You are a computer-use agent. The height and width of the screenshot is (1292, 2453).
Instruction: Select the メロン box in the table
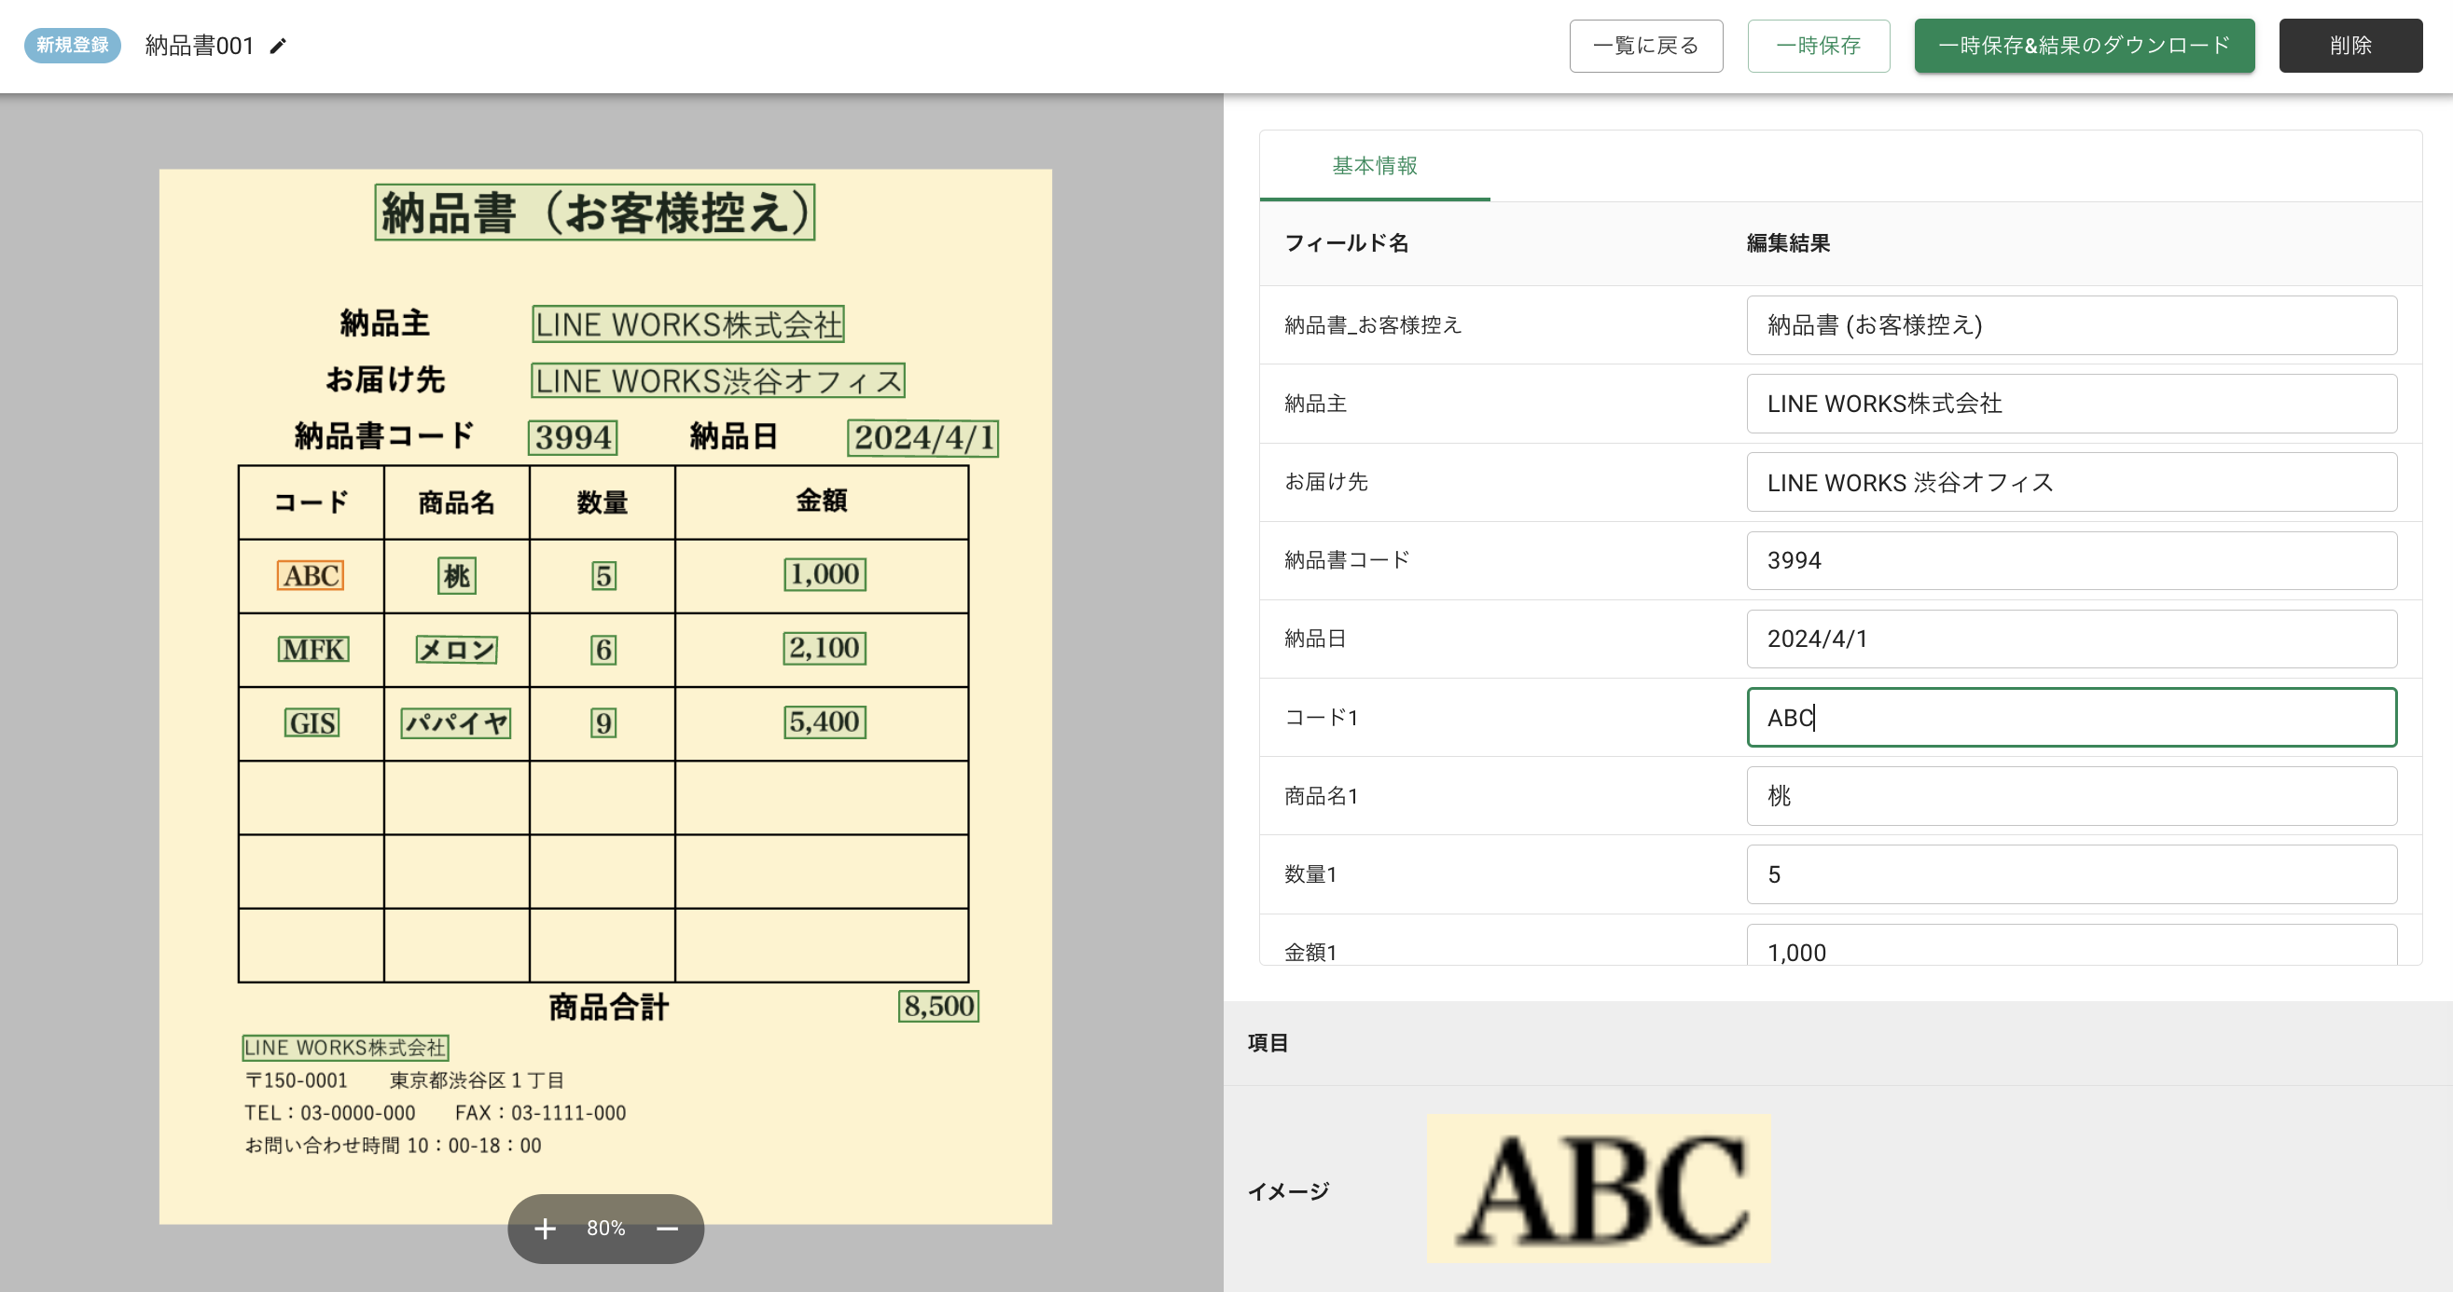tap(457, 650)
